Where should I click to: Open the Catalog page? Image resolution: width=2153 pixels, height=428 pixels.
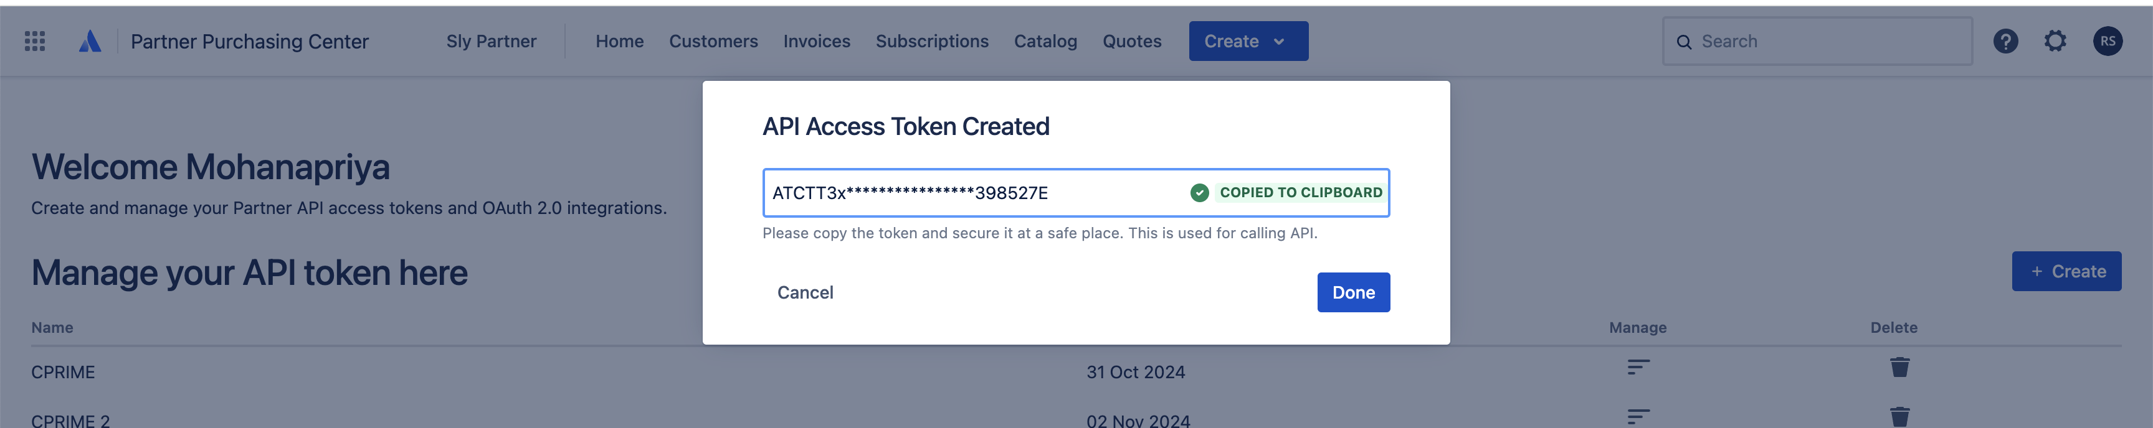coord(1045,41)
